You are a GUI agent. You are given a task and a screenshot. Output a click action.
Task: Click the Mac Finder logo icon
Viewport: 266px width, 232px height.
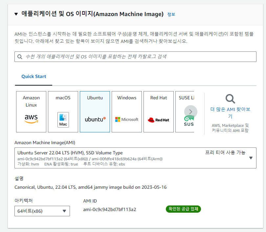tap(63, 120)
